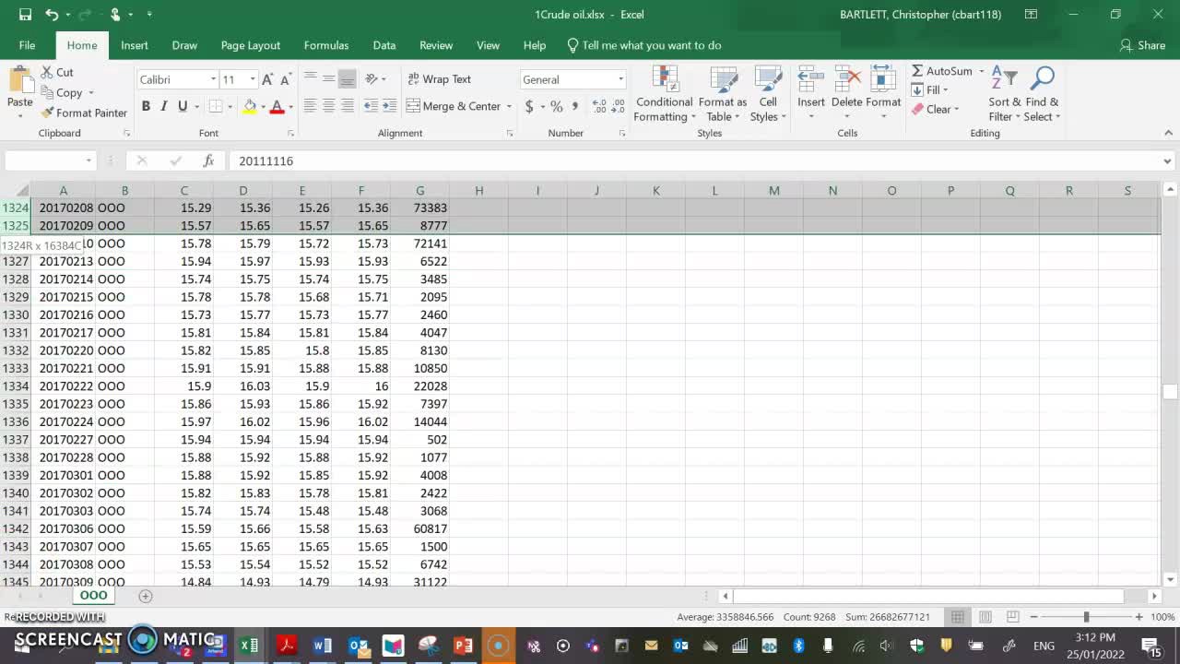Screen dimensions: 1180x664
Task: Expand the font size dropdown
Action: (x=252, y=79)
